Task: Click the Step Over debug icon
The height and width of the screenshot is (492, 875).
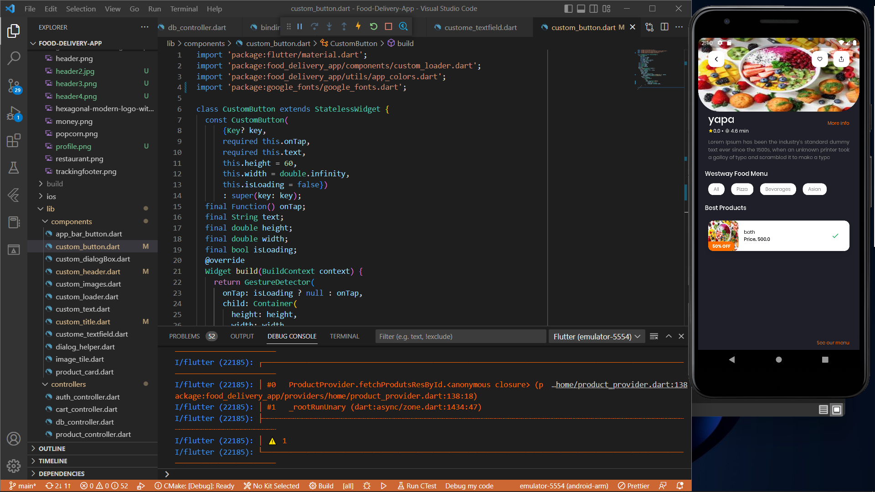Action: point(314,26)
